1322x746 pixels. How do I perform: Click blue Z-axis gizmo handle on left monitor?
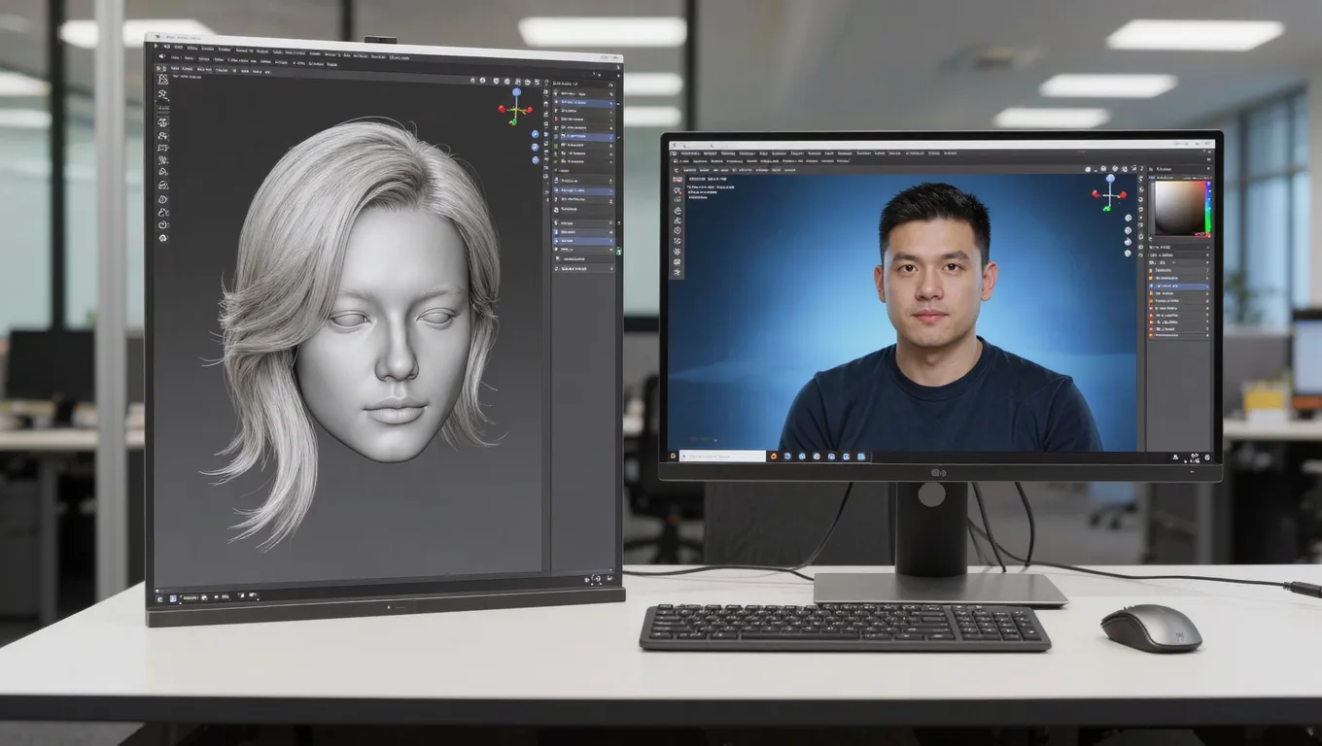516,92
